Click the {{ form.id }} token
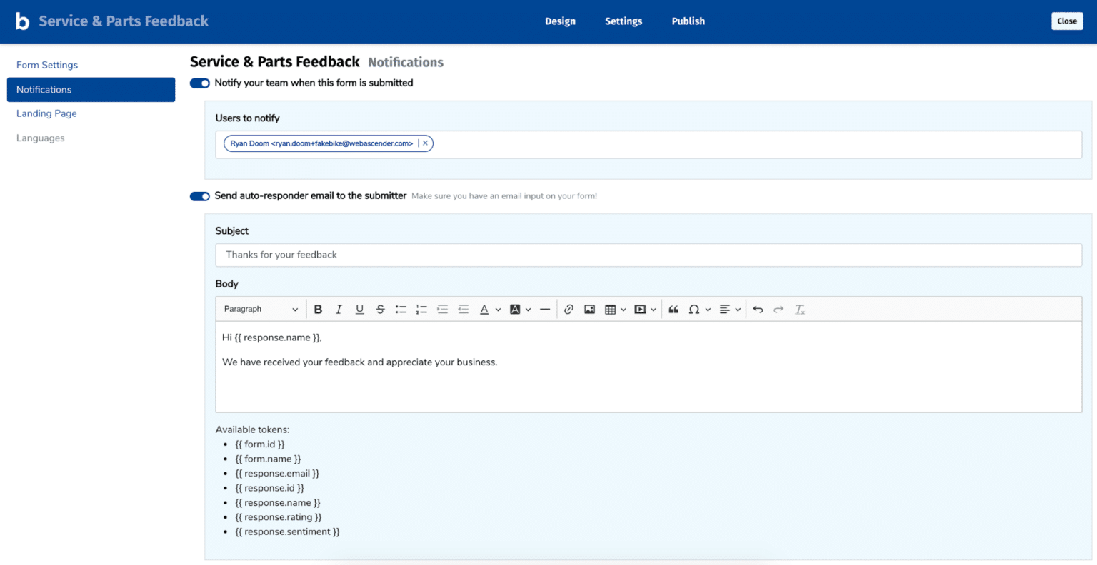 [260, 444]
